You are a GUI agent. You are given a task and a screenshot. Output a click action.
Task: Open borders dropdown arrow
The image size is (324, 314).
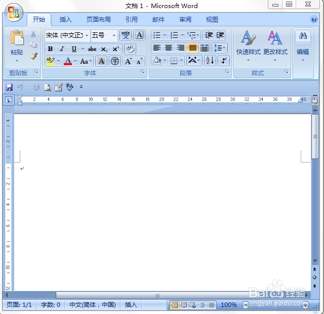[181, 61]
